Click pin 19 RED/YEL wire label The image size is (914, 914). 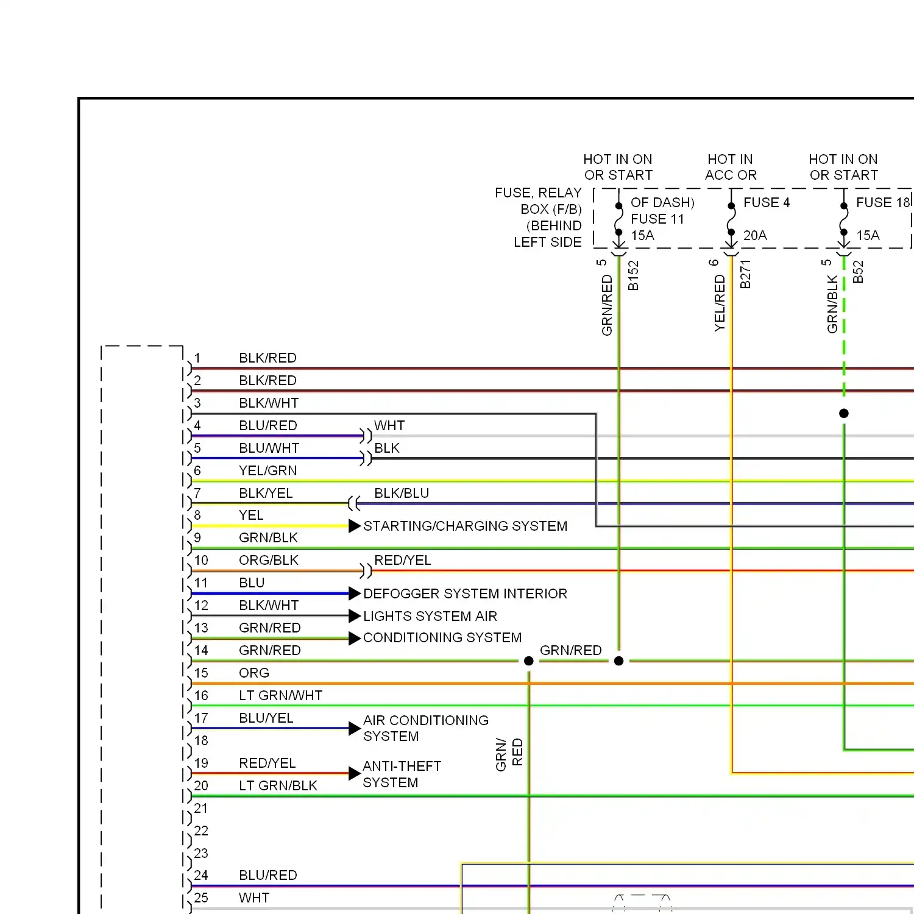tap(267, 763)
